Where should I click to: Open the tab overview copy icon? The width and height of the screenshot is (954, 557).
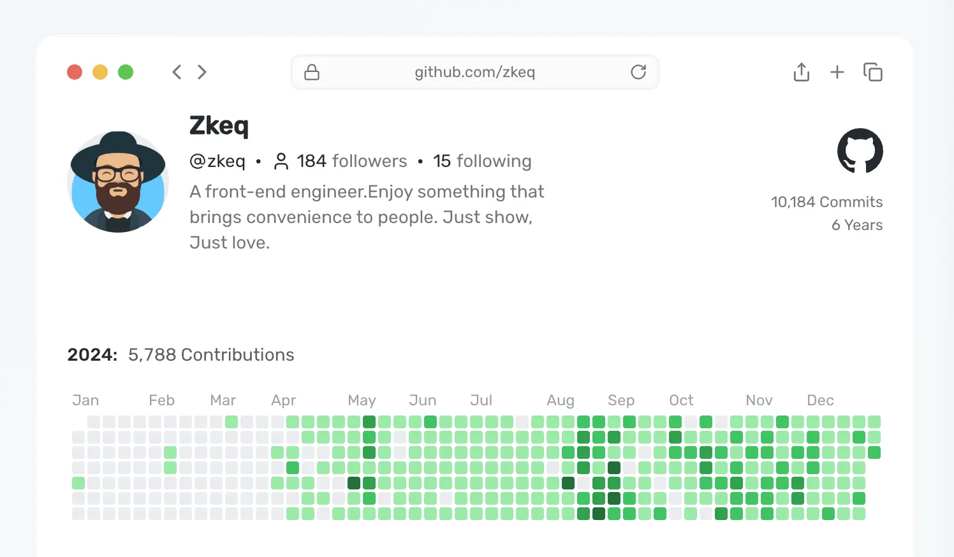coord(873,72)
